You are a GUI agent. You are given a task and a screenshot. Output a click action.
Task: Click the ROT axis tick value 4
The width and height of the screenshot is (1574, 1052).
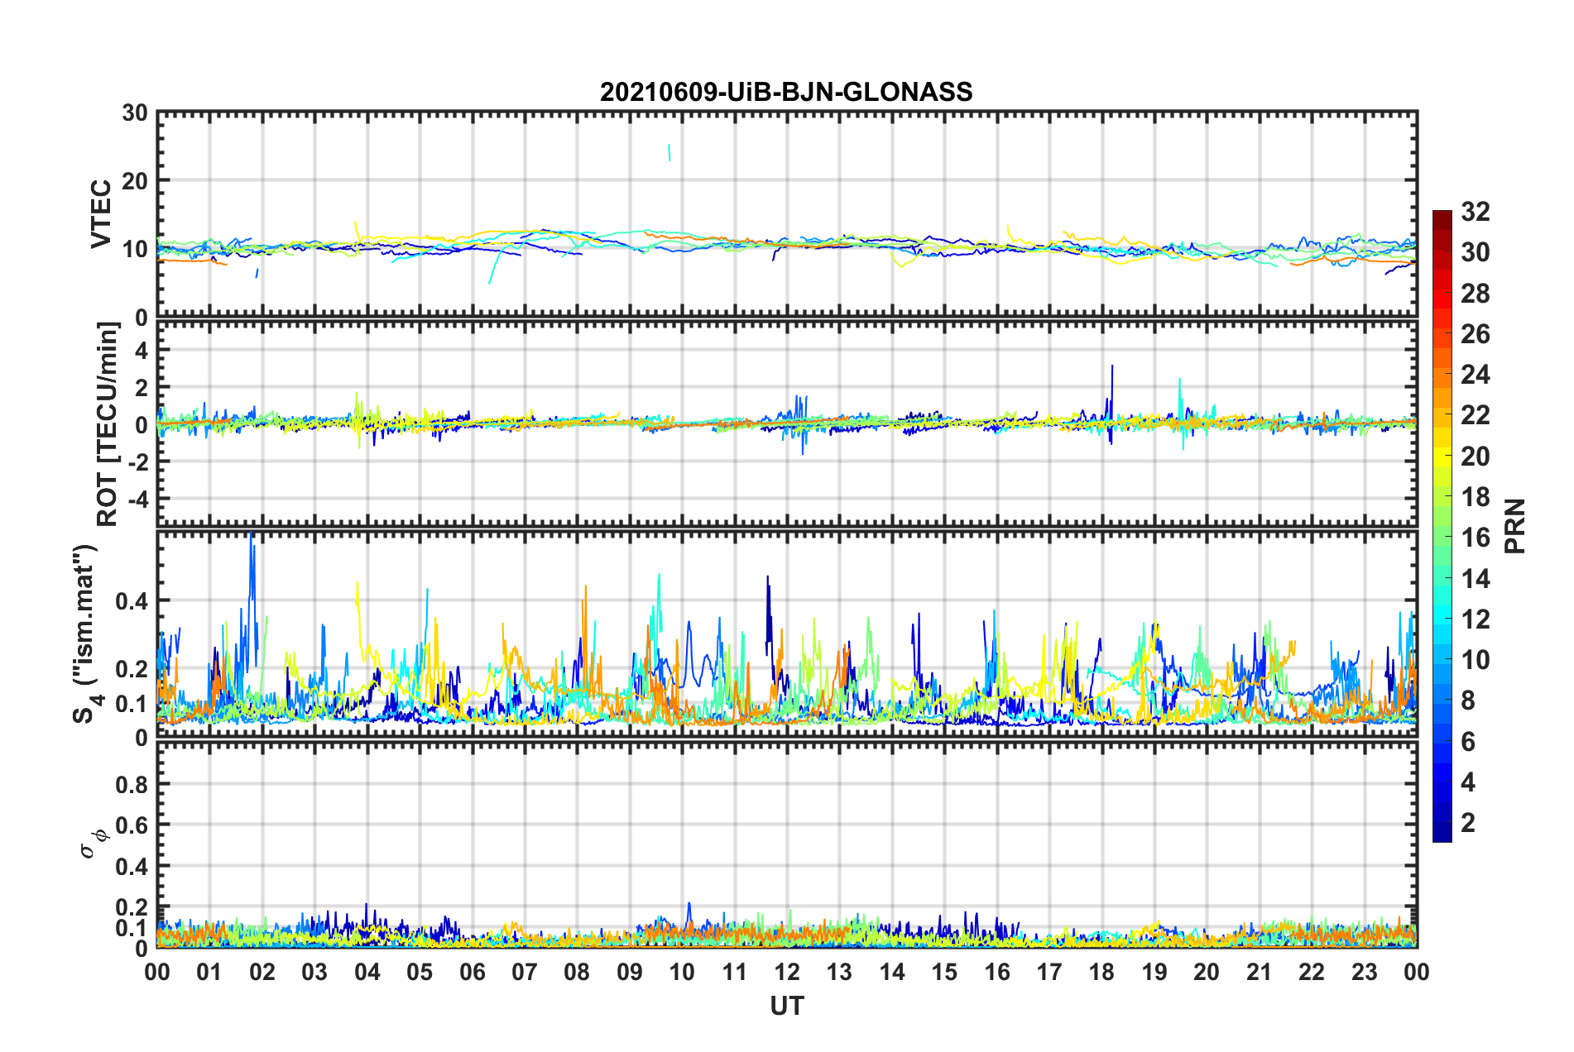(x=142, y=351)
